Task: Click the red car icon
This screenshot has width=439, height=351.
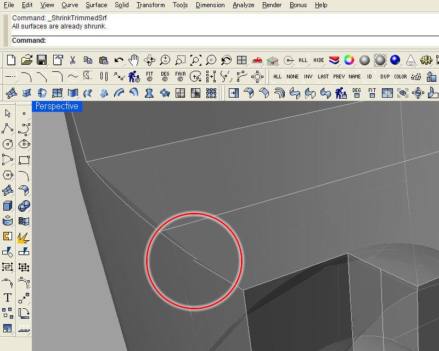Action: click(x=257, y=60)
